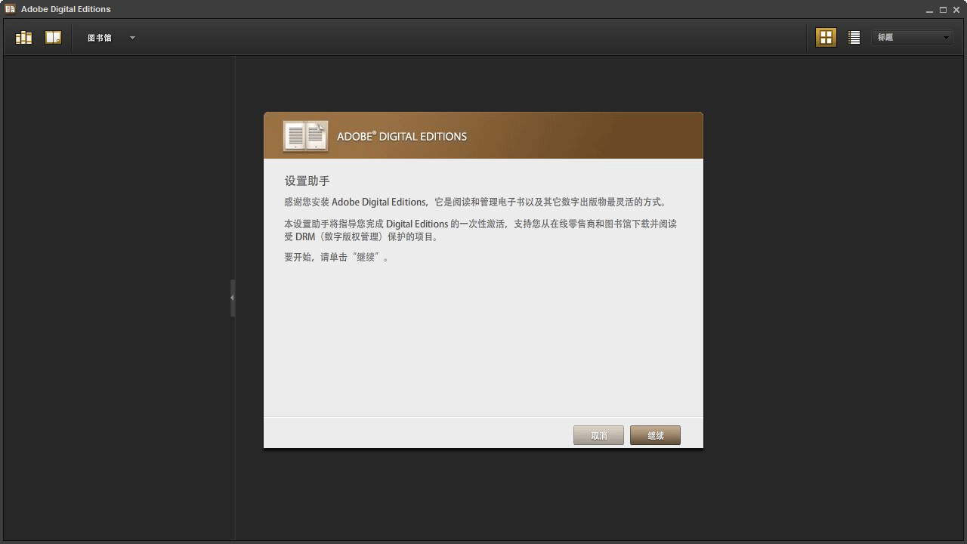Click text 要开始，请单击“继续”。
967x544 pixels.
click(337, 257)
